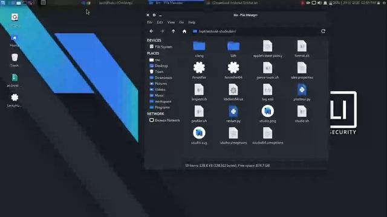Select the fsnotifier executable
This screenshot has width=387, height=217.
pos(199,71)
